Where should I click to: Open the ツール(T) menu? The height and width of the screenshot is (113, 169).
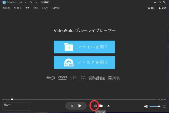(x=45, y=8)
